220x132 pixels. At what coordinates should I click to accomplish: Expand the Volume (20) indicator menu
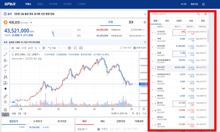pos(23,59)
